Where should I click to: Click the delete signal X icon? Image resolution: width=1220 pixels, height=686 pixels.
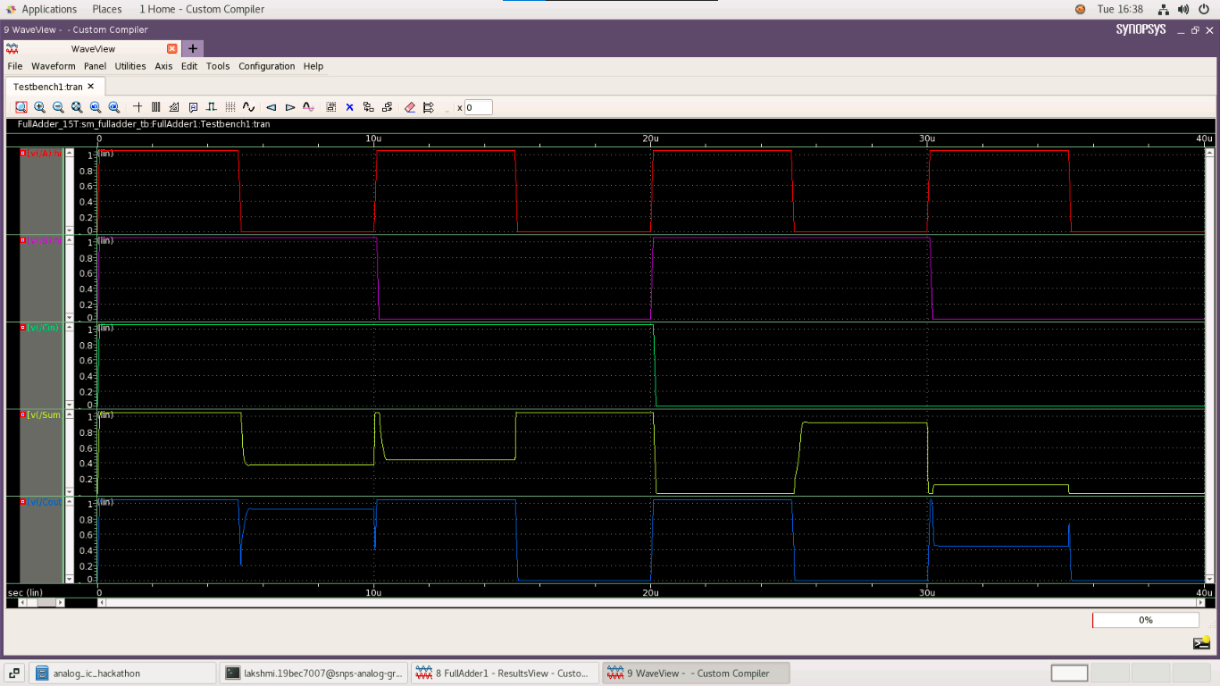point(348,106)
